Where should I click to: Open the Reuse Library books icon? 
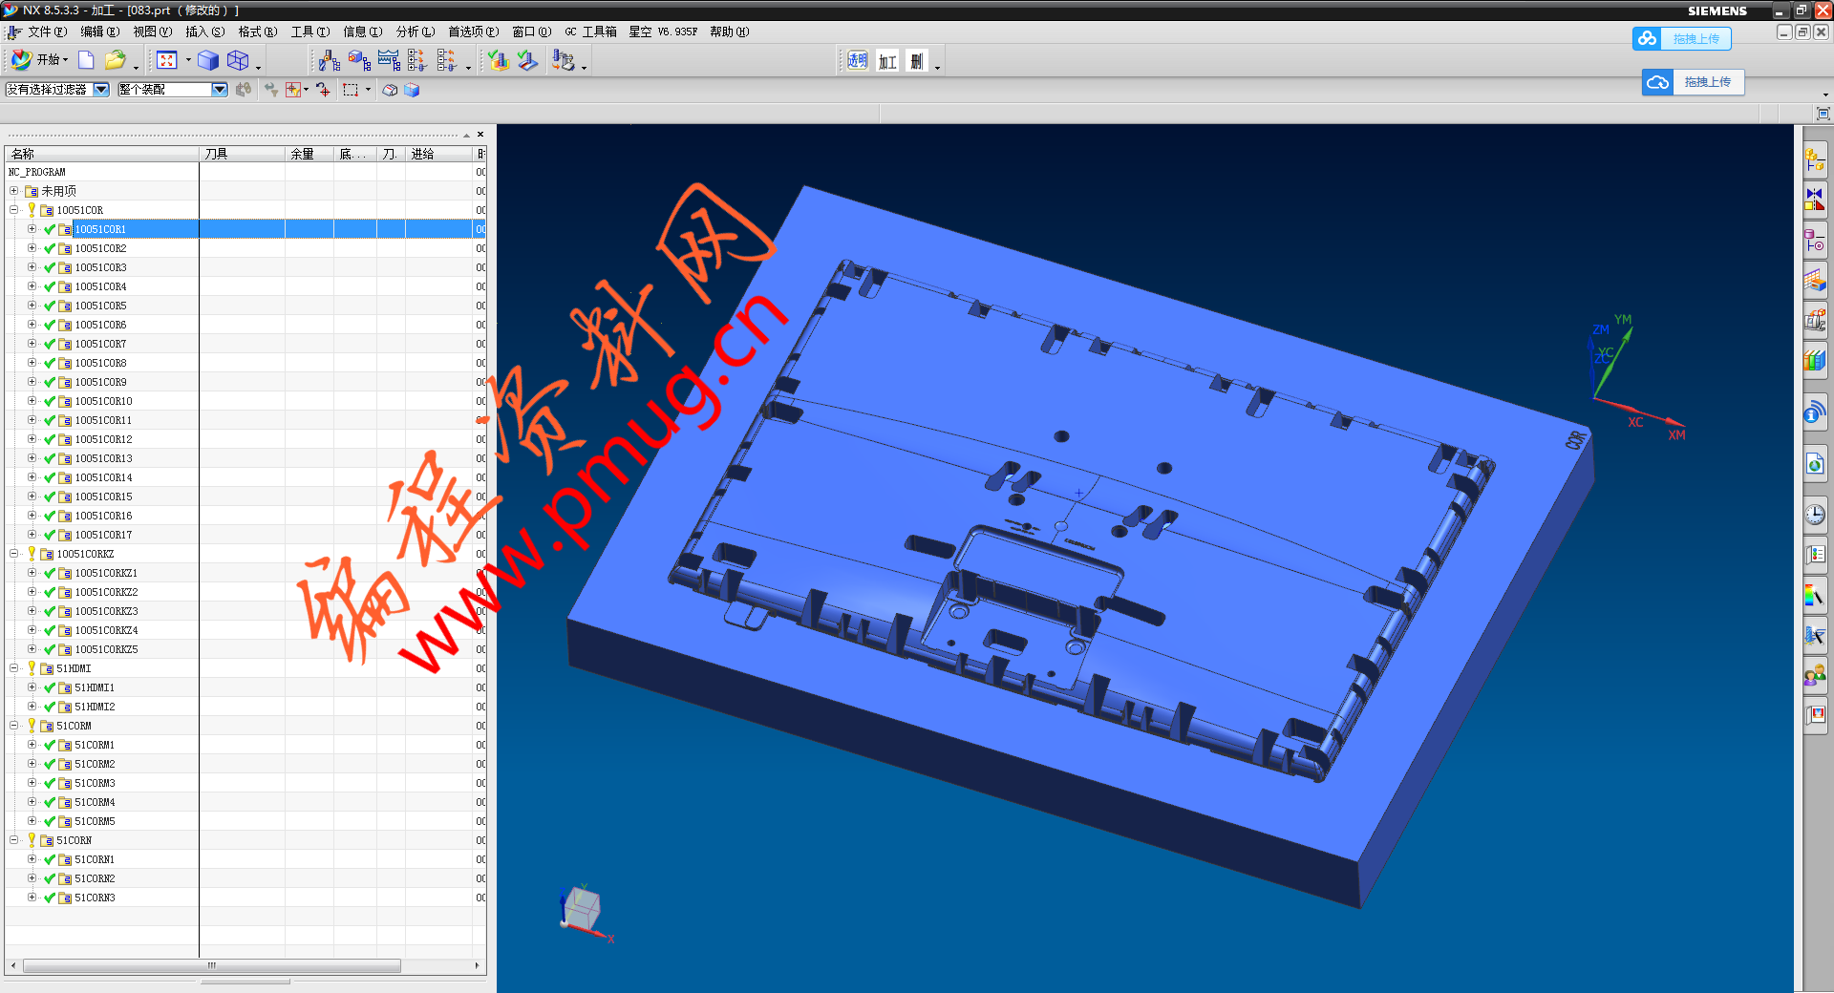[x=1815, y=360]
